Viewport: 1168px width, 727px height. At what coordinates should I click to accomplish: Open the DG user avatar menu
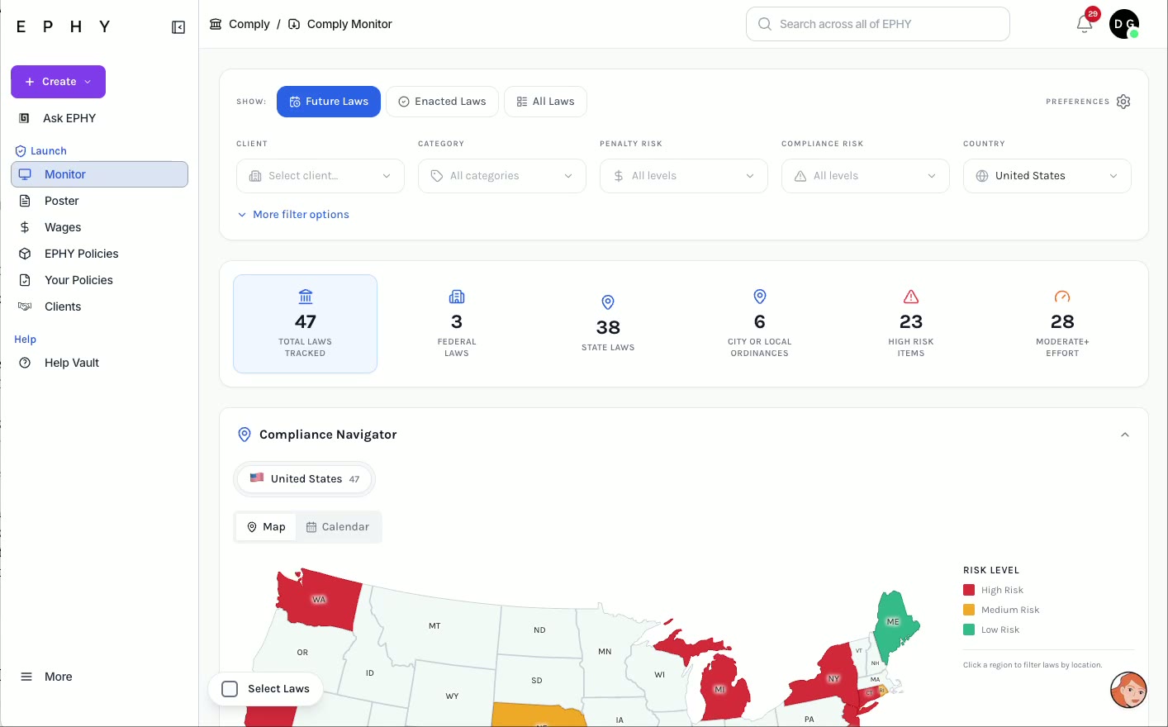[1124, 24]
